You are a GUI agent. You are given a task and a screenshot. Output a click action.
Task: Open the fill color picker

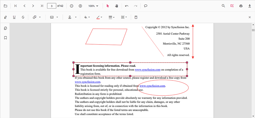[x=87, y=17]
